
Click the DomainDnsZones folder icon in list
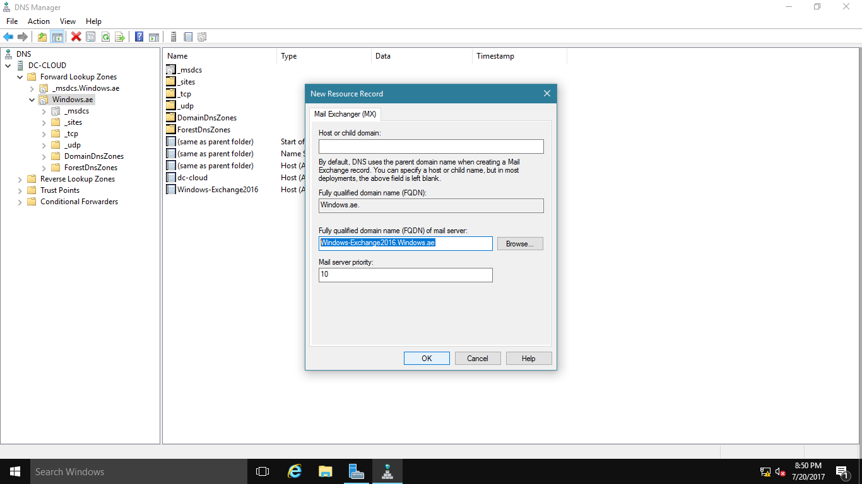[x=171, y=118]
